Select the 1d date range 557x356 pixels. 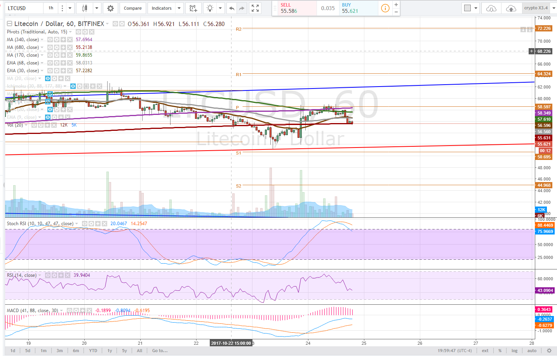[13, 351]
